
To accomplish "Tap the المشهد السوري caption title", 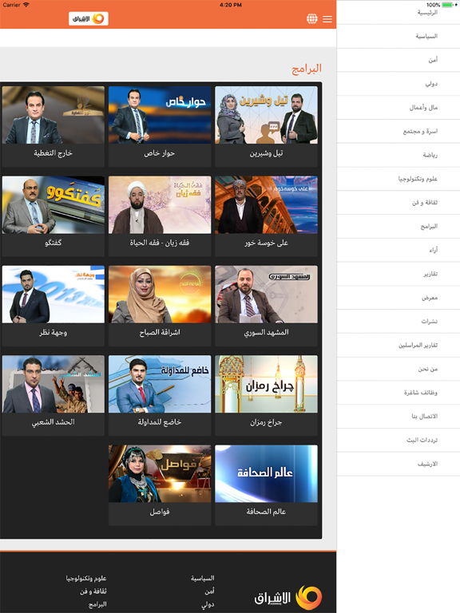I will 266,332.
